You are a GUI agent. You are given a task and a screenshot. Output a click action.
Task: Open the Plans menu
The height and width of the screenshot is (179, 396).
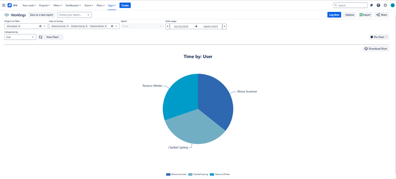click(101, 5)
